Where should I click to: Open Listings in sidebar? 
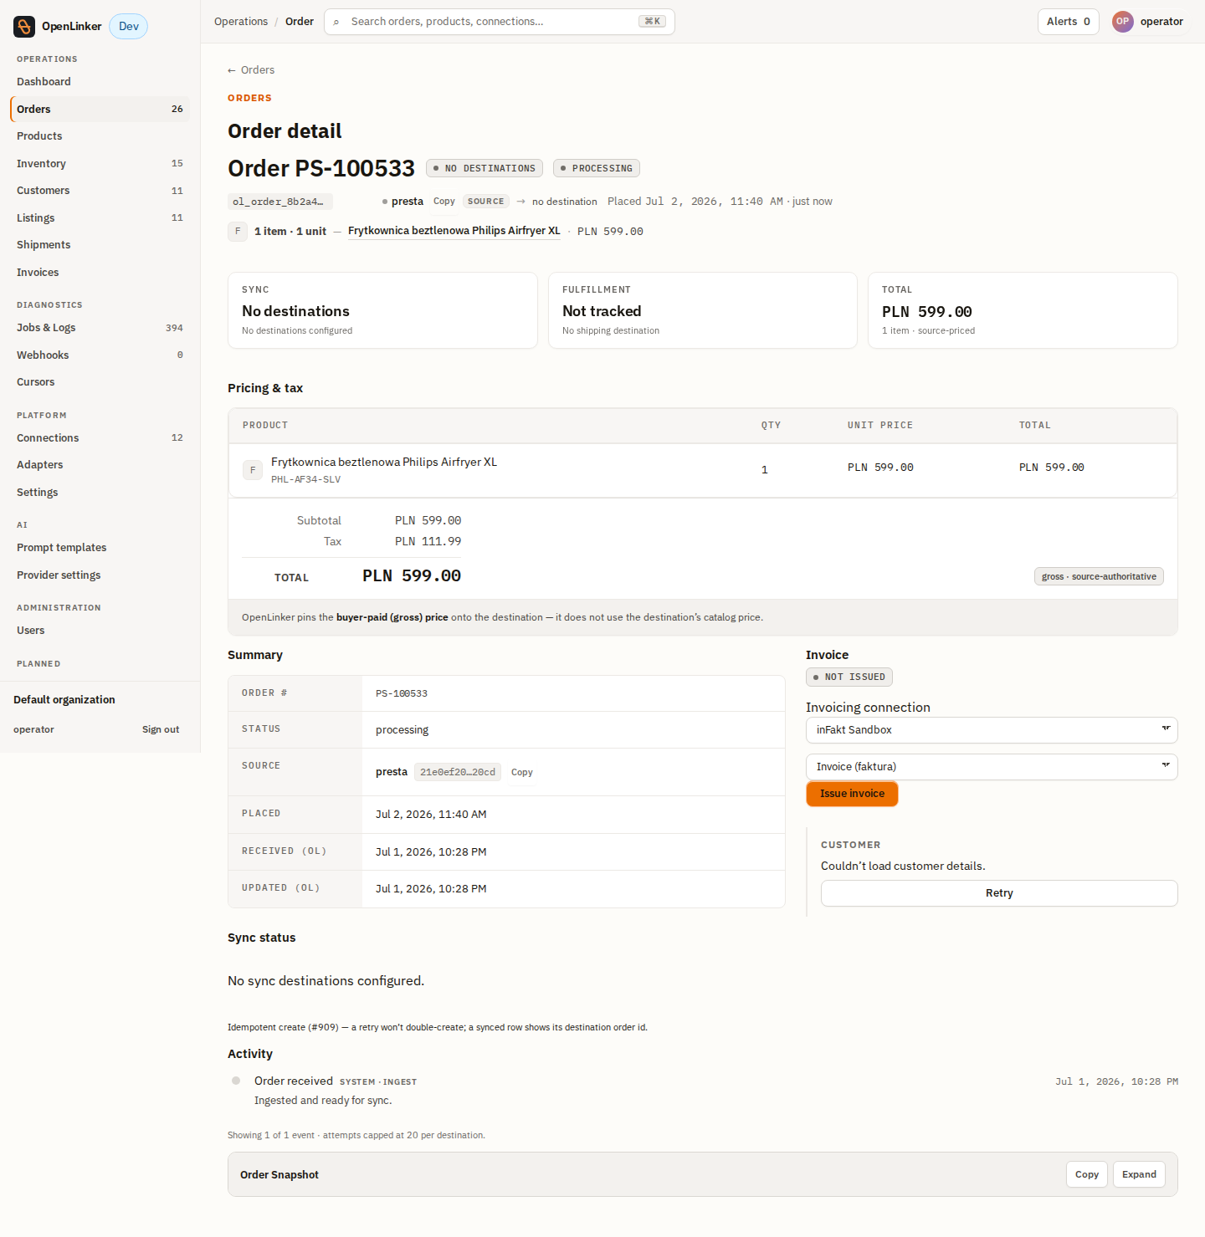tap(100, 218)
